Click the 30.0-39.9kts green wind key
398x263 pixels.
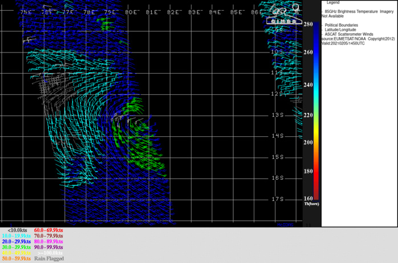coord(15,247)
